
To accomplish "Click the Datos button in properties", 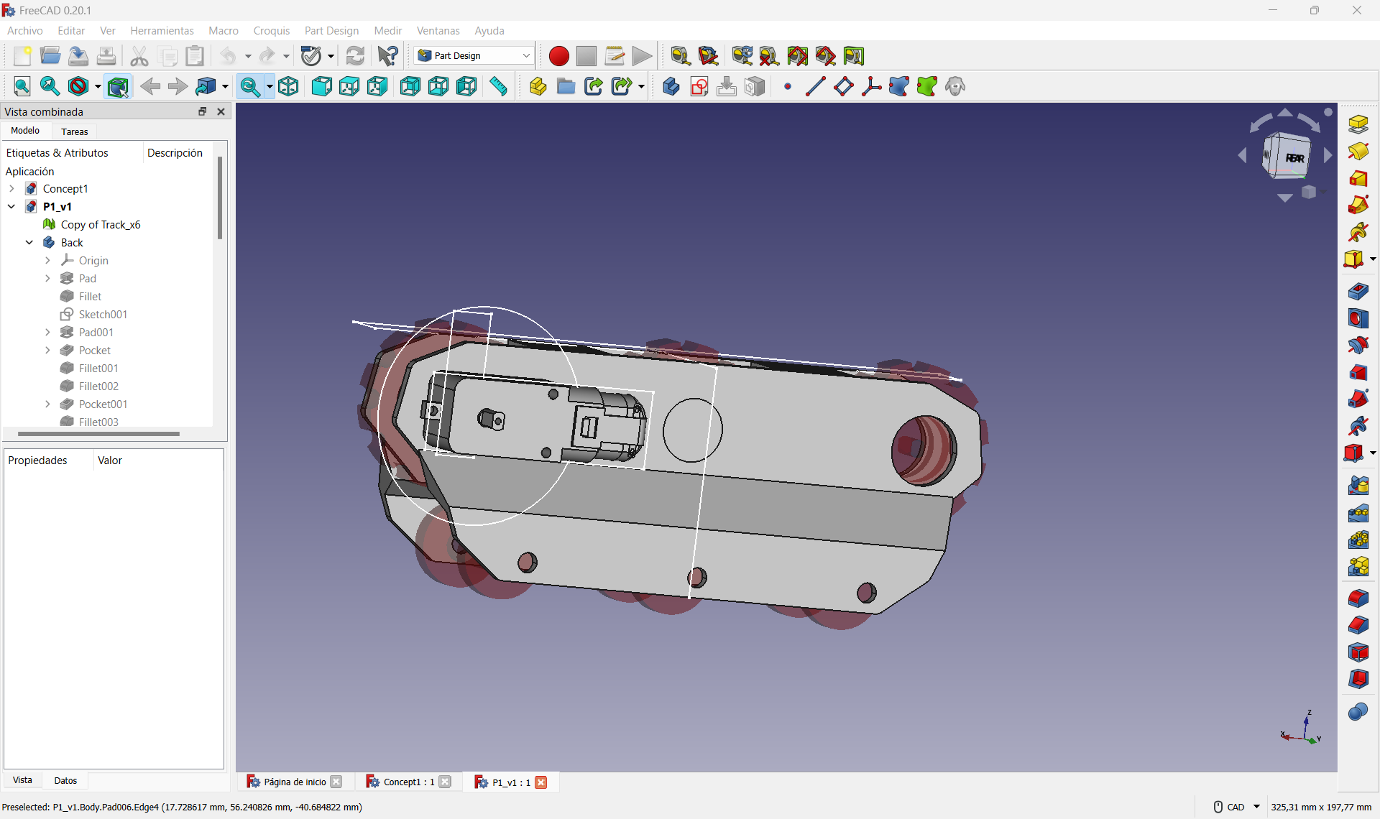I will click(65, 780).
